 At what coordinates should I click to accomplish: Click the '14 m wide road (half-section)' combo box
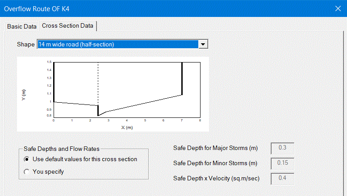(x=122, y=44)
